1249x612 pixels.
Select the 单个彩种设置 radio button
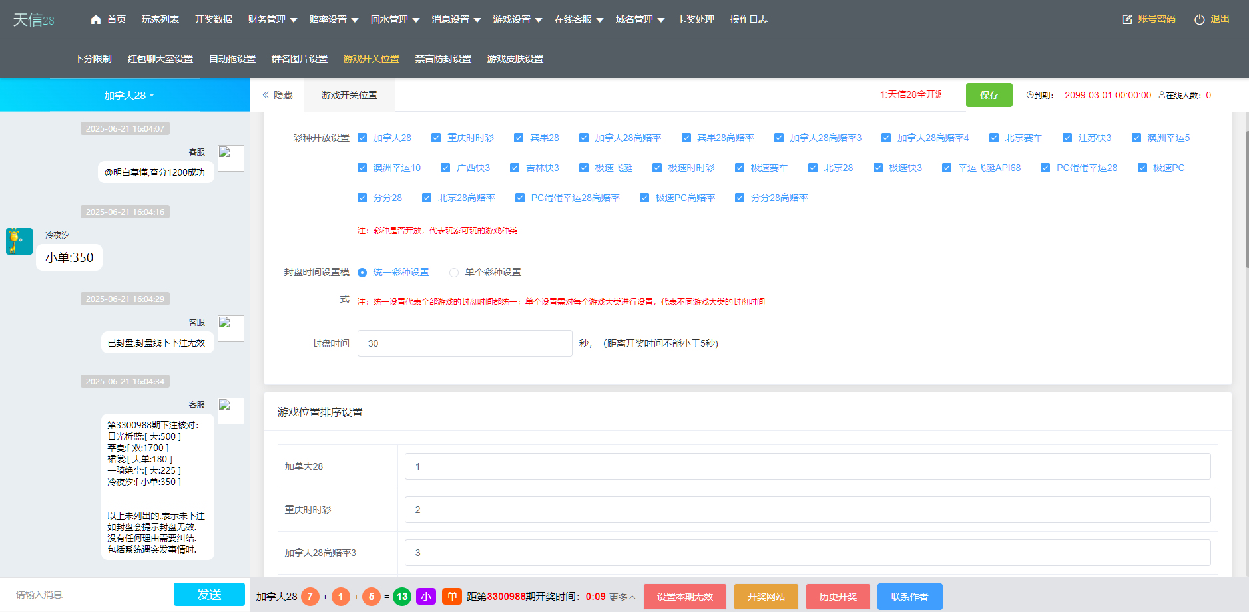point(453,272)
